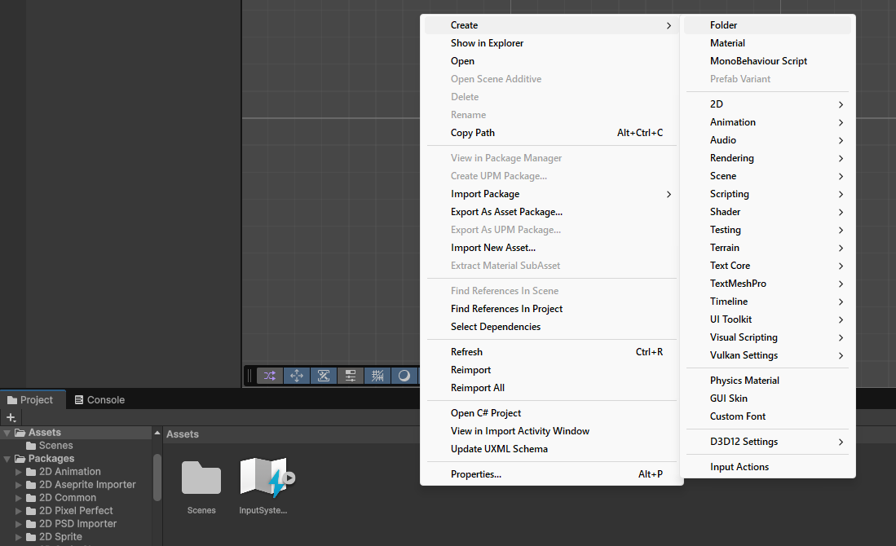Open the TextMeshPro submenu
Viewport: 896px width, 546px height.
767,284
